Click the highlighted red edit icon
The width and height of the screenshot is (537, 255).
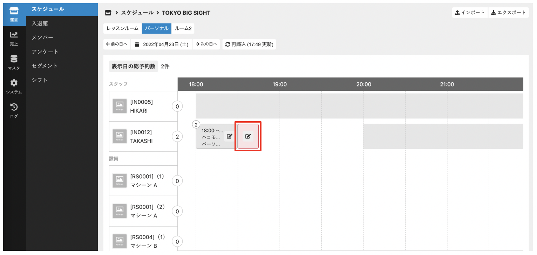pos(248,136)
